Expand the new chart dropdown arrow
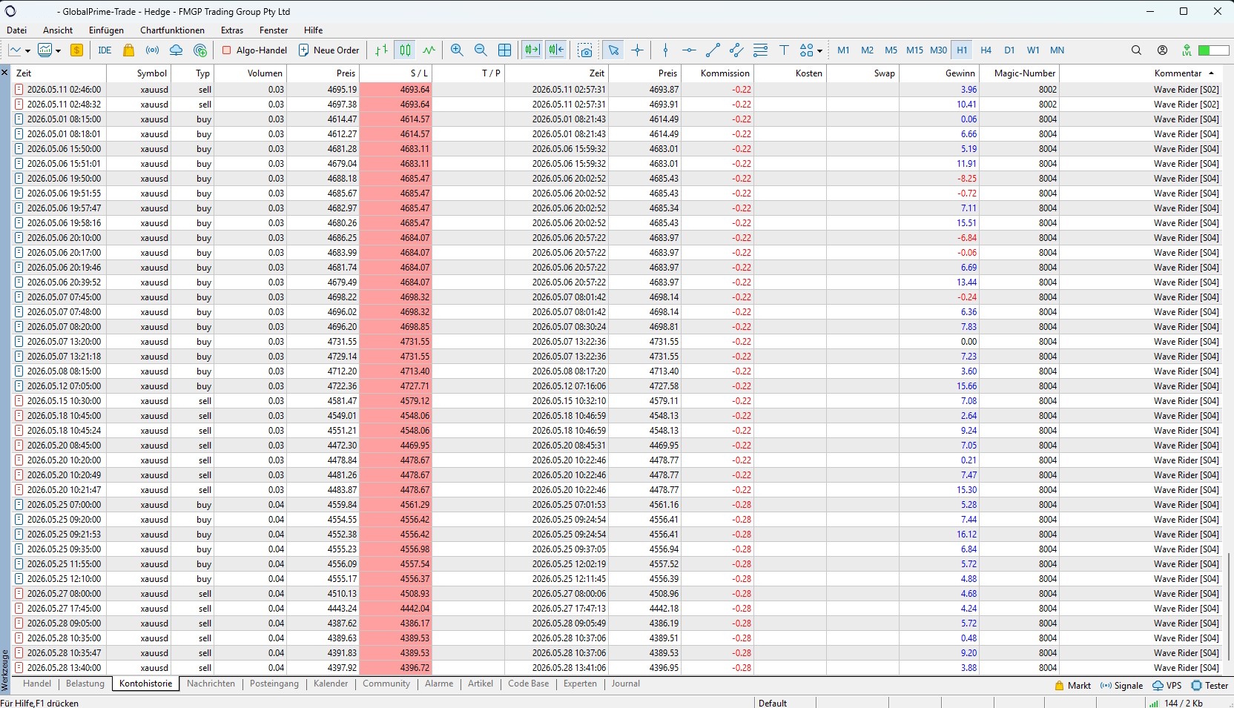This screenshot has width=1234, height=708. click(27, 51)
